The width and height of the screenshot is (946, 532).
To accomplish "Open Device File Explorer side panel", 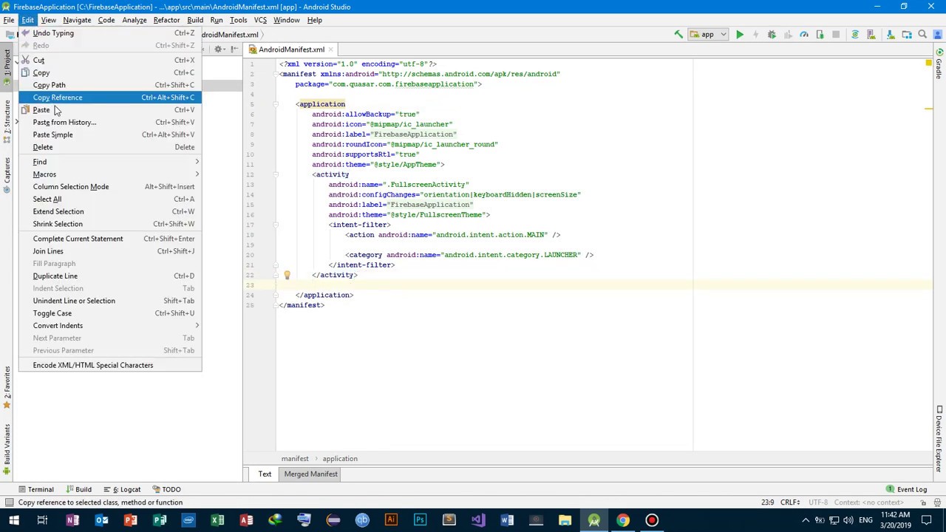I will [939, 440].
